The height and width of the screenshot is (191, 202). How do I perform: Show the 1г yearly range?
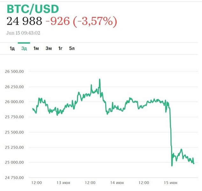(60, 48)
